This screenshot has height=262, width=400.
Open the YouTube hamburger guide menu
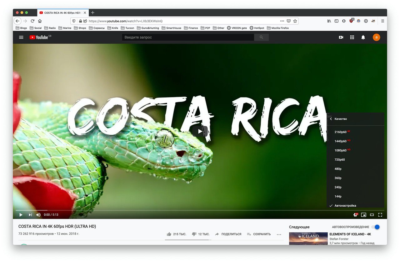pyautogui.click(x=21, y=37)
